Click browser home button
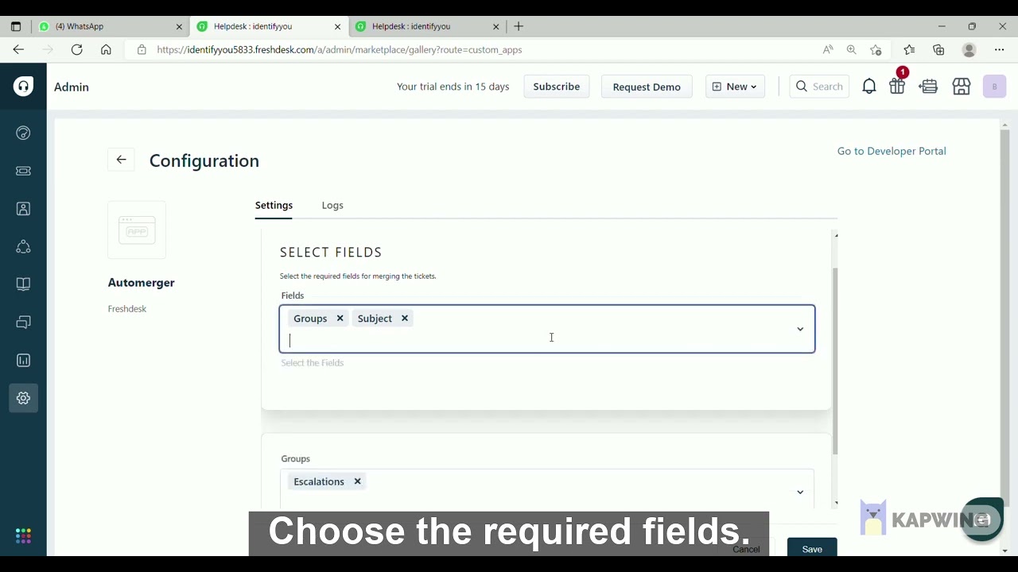1018x572 pixels. 106,49
